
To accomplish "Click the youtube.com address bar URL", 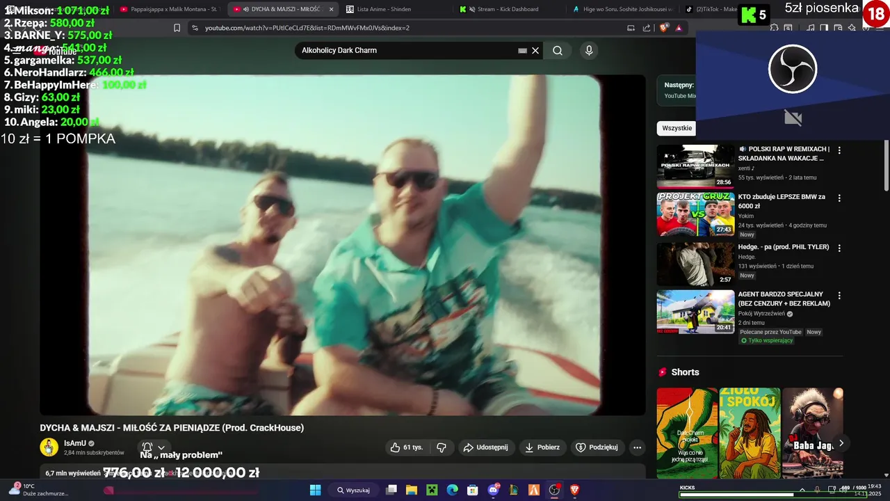I will [x=307, y=28].
